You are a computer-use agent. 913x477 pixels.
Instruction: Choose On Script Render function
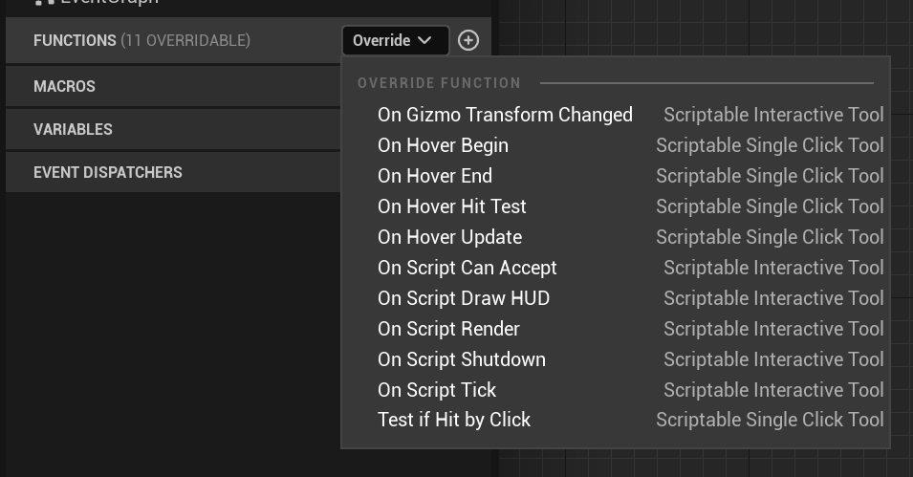[x=448, y=329]
